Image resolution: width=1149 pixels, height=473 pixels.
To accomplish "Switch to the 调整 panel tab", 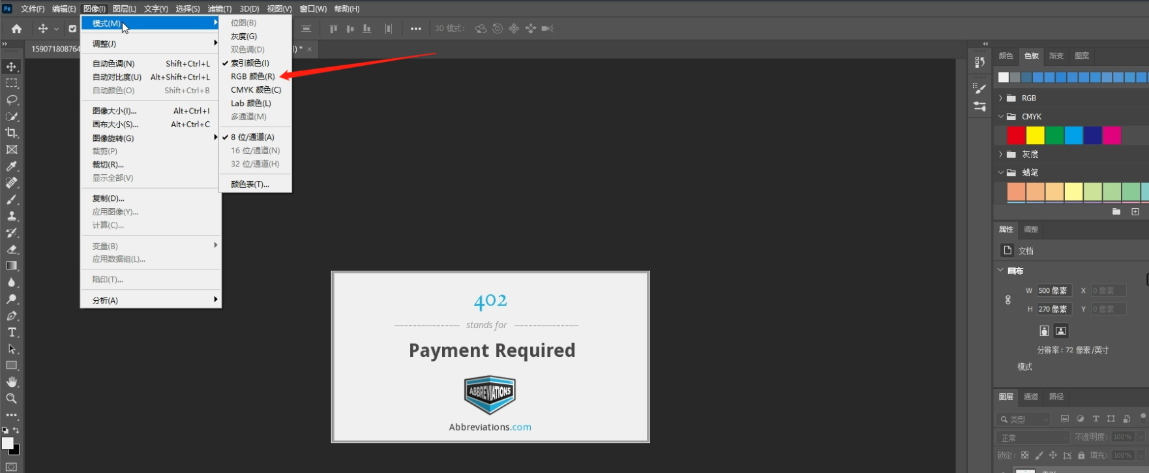I will [x=1031, y=230].
